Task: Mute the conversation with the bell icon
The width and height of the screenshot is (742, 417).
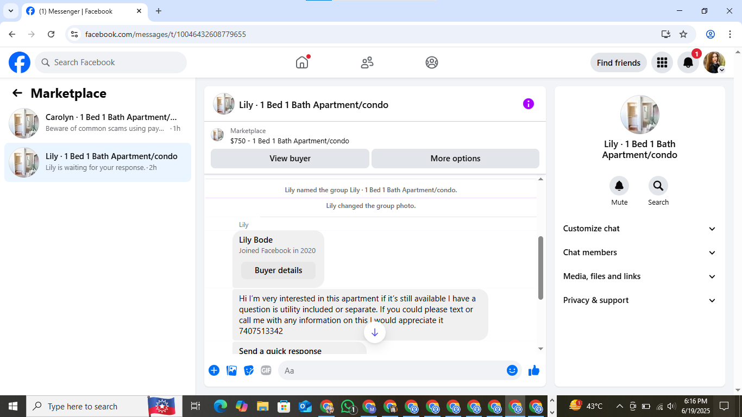Action: tap(619, 186)
